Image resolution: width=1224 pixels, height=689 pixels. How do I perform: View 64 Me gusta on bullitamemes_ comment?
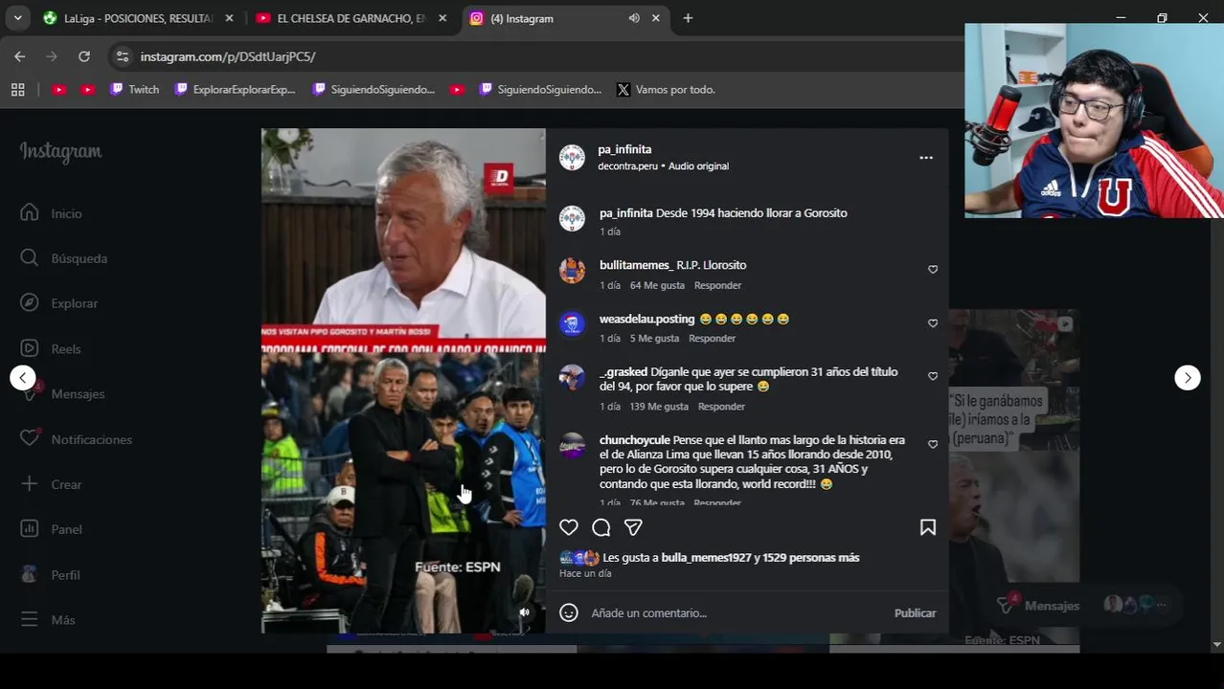point(657,285)
